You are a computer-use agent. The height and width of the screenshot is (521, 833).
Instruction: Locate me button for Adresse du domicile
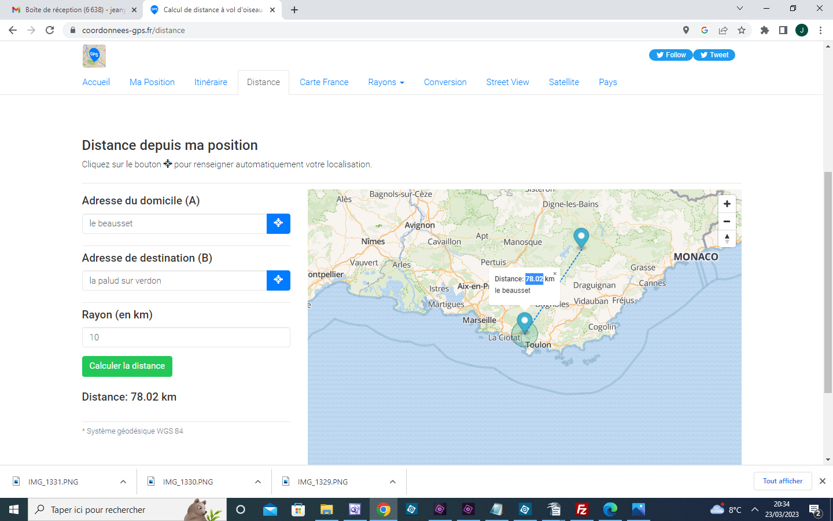pyautogui.click(x=278, y=223)
